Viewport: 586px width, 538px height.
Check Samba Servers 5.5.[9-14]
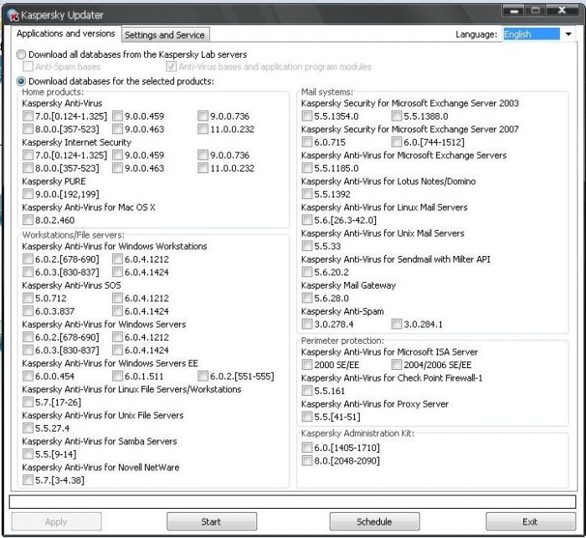point(28,454)
